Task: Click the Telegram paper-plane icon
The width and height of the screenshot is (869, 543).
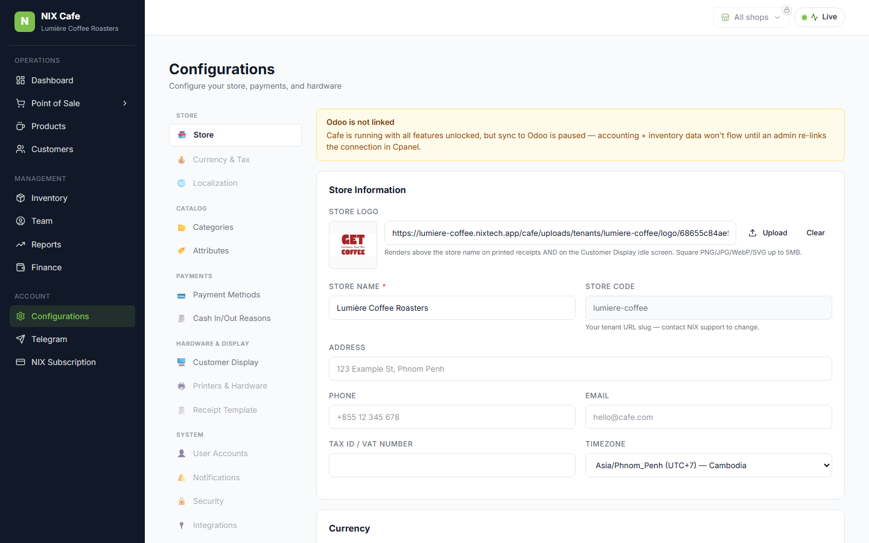Action: coord(21,339)
